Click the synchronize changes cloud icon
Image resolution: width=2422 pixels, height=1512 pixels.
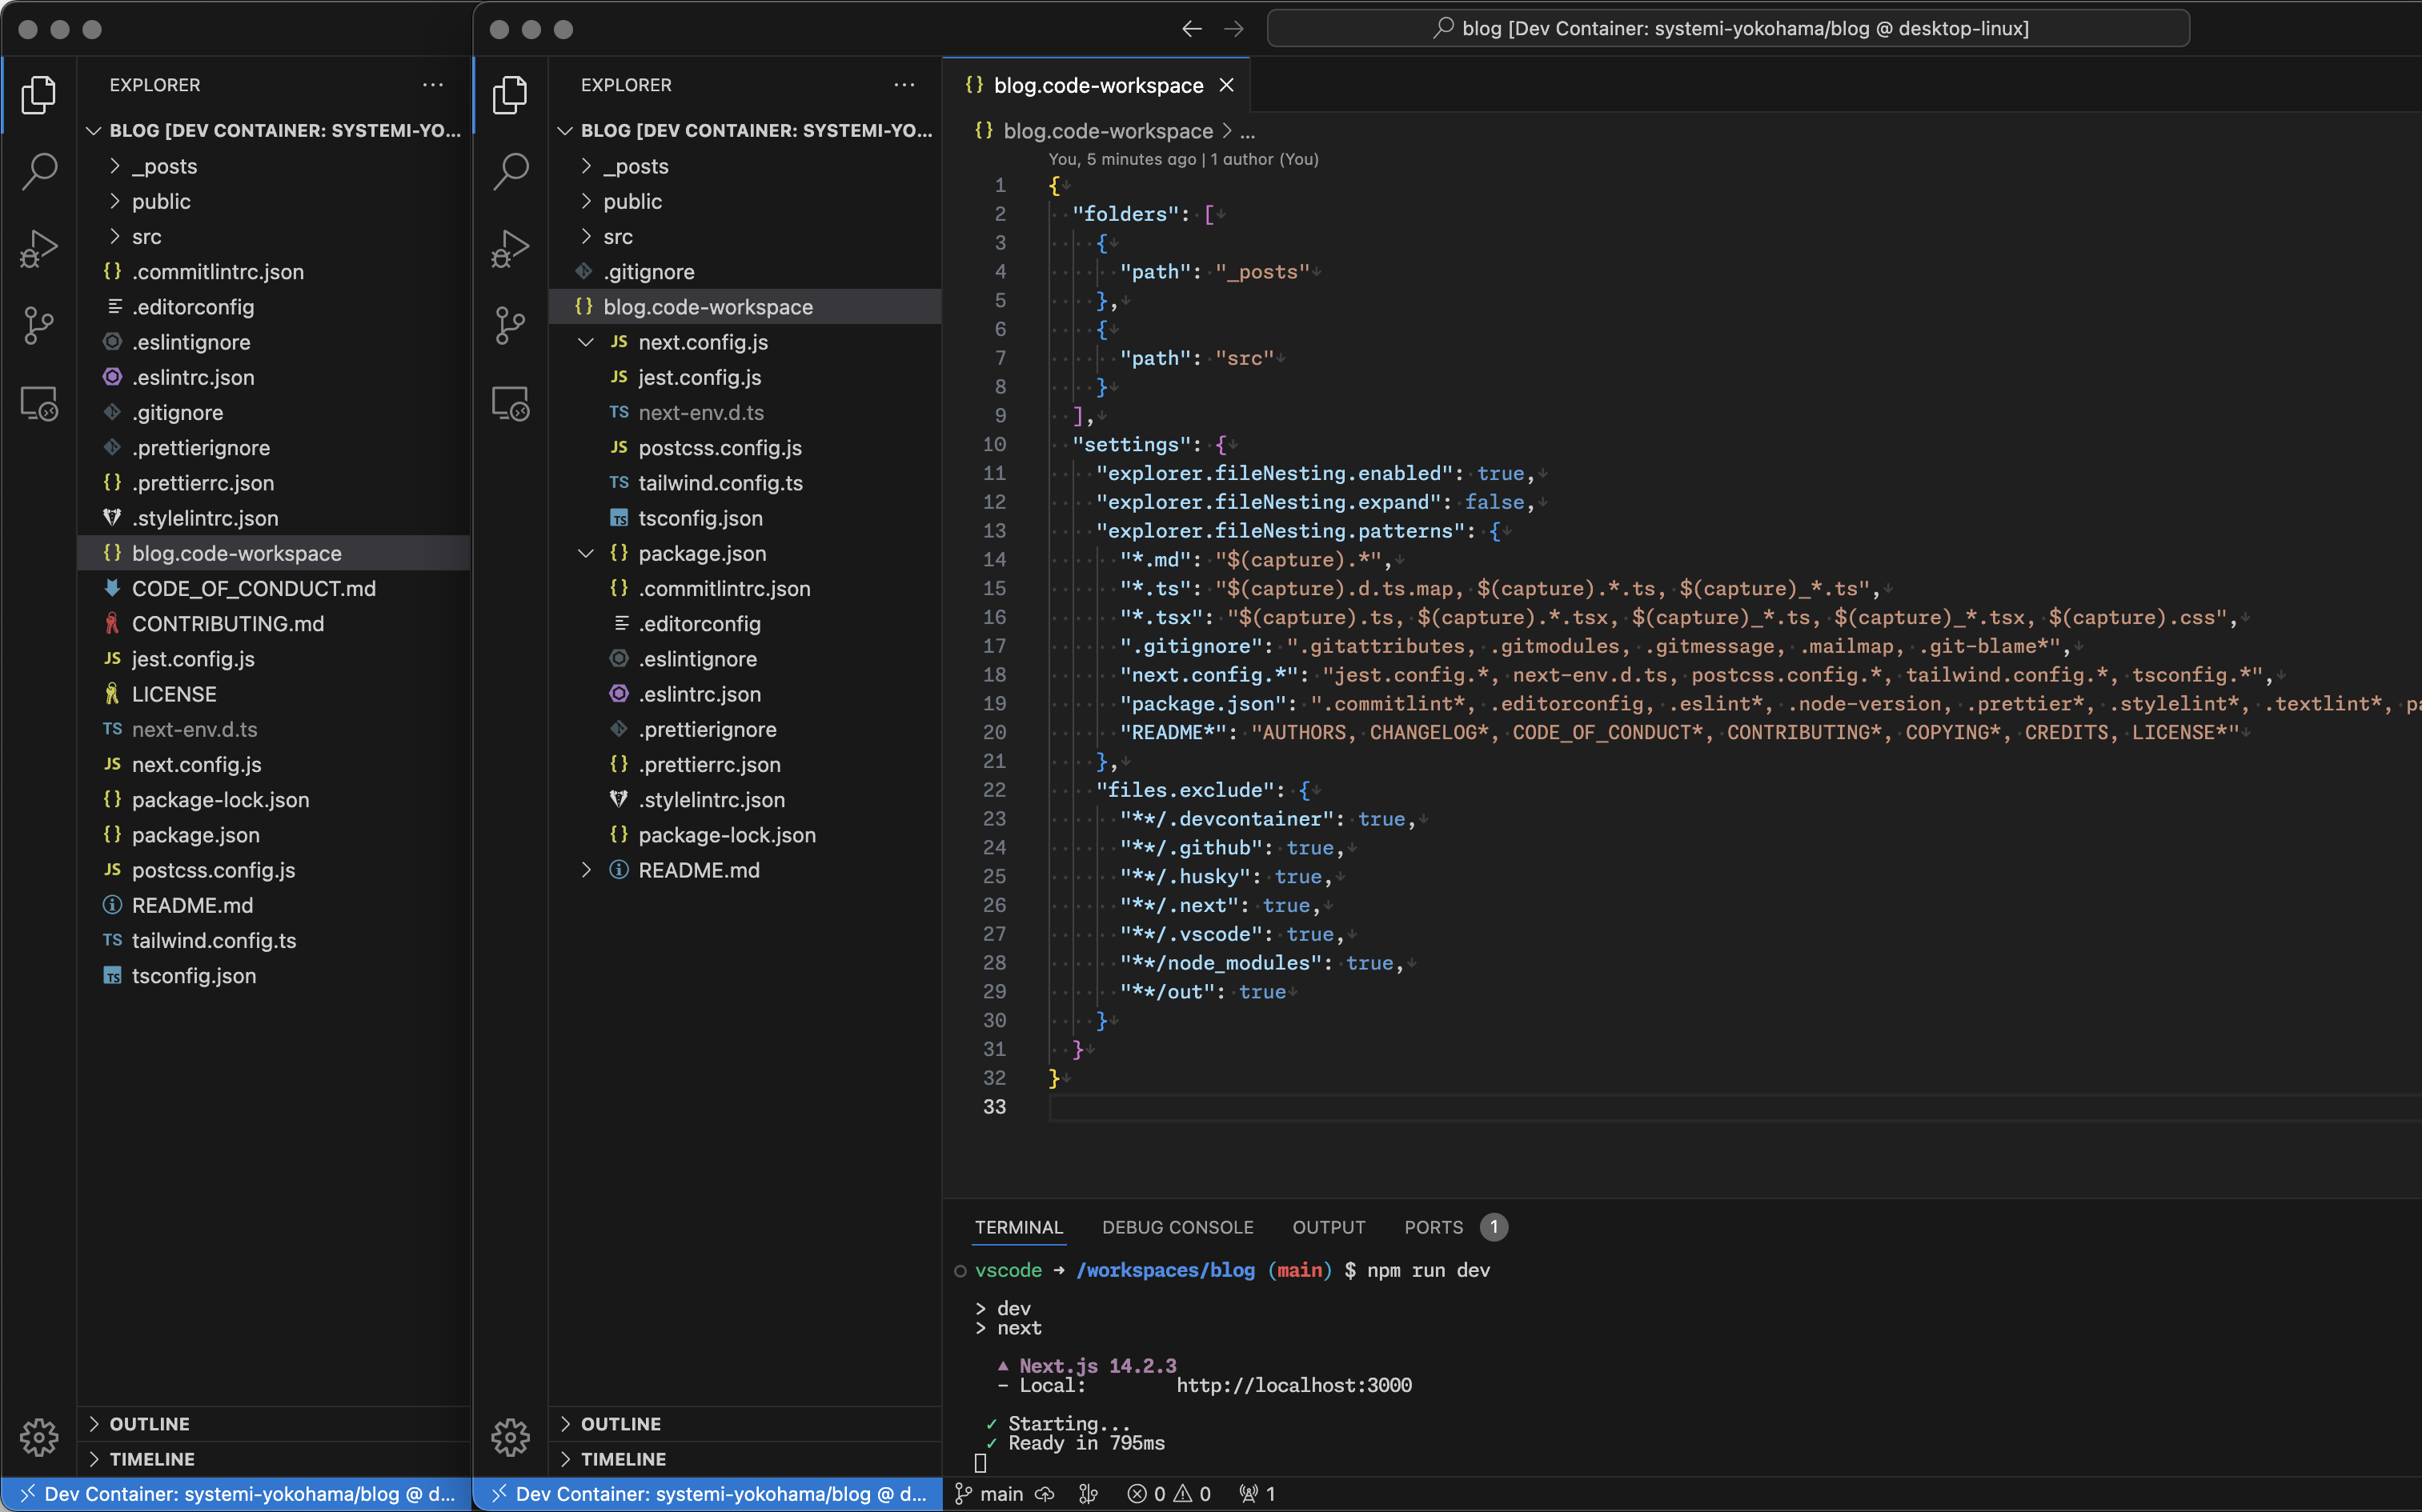point(1045,1494)
